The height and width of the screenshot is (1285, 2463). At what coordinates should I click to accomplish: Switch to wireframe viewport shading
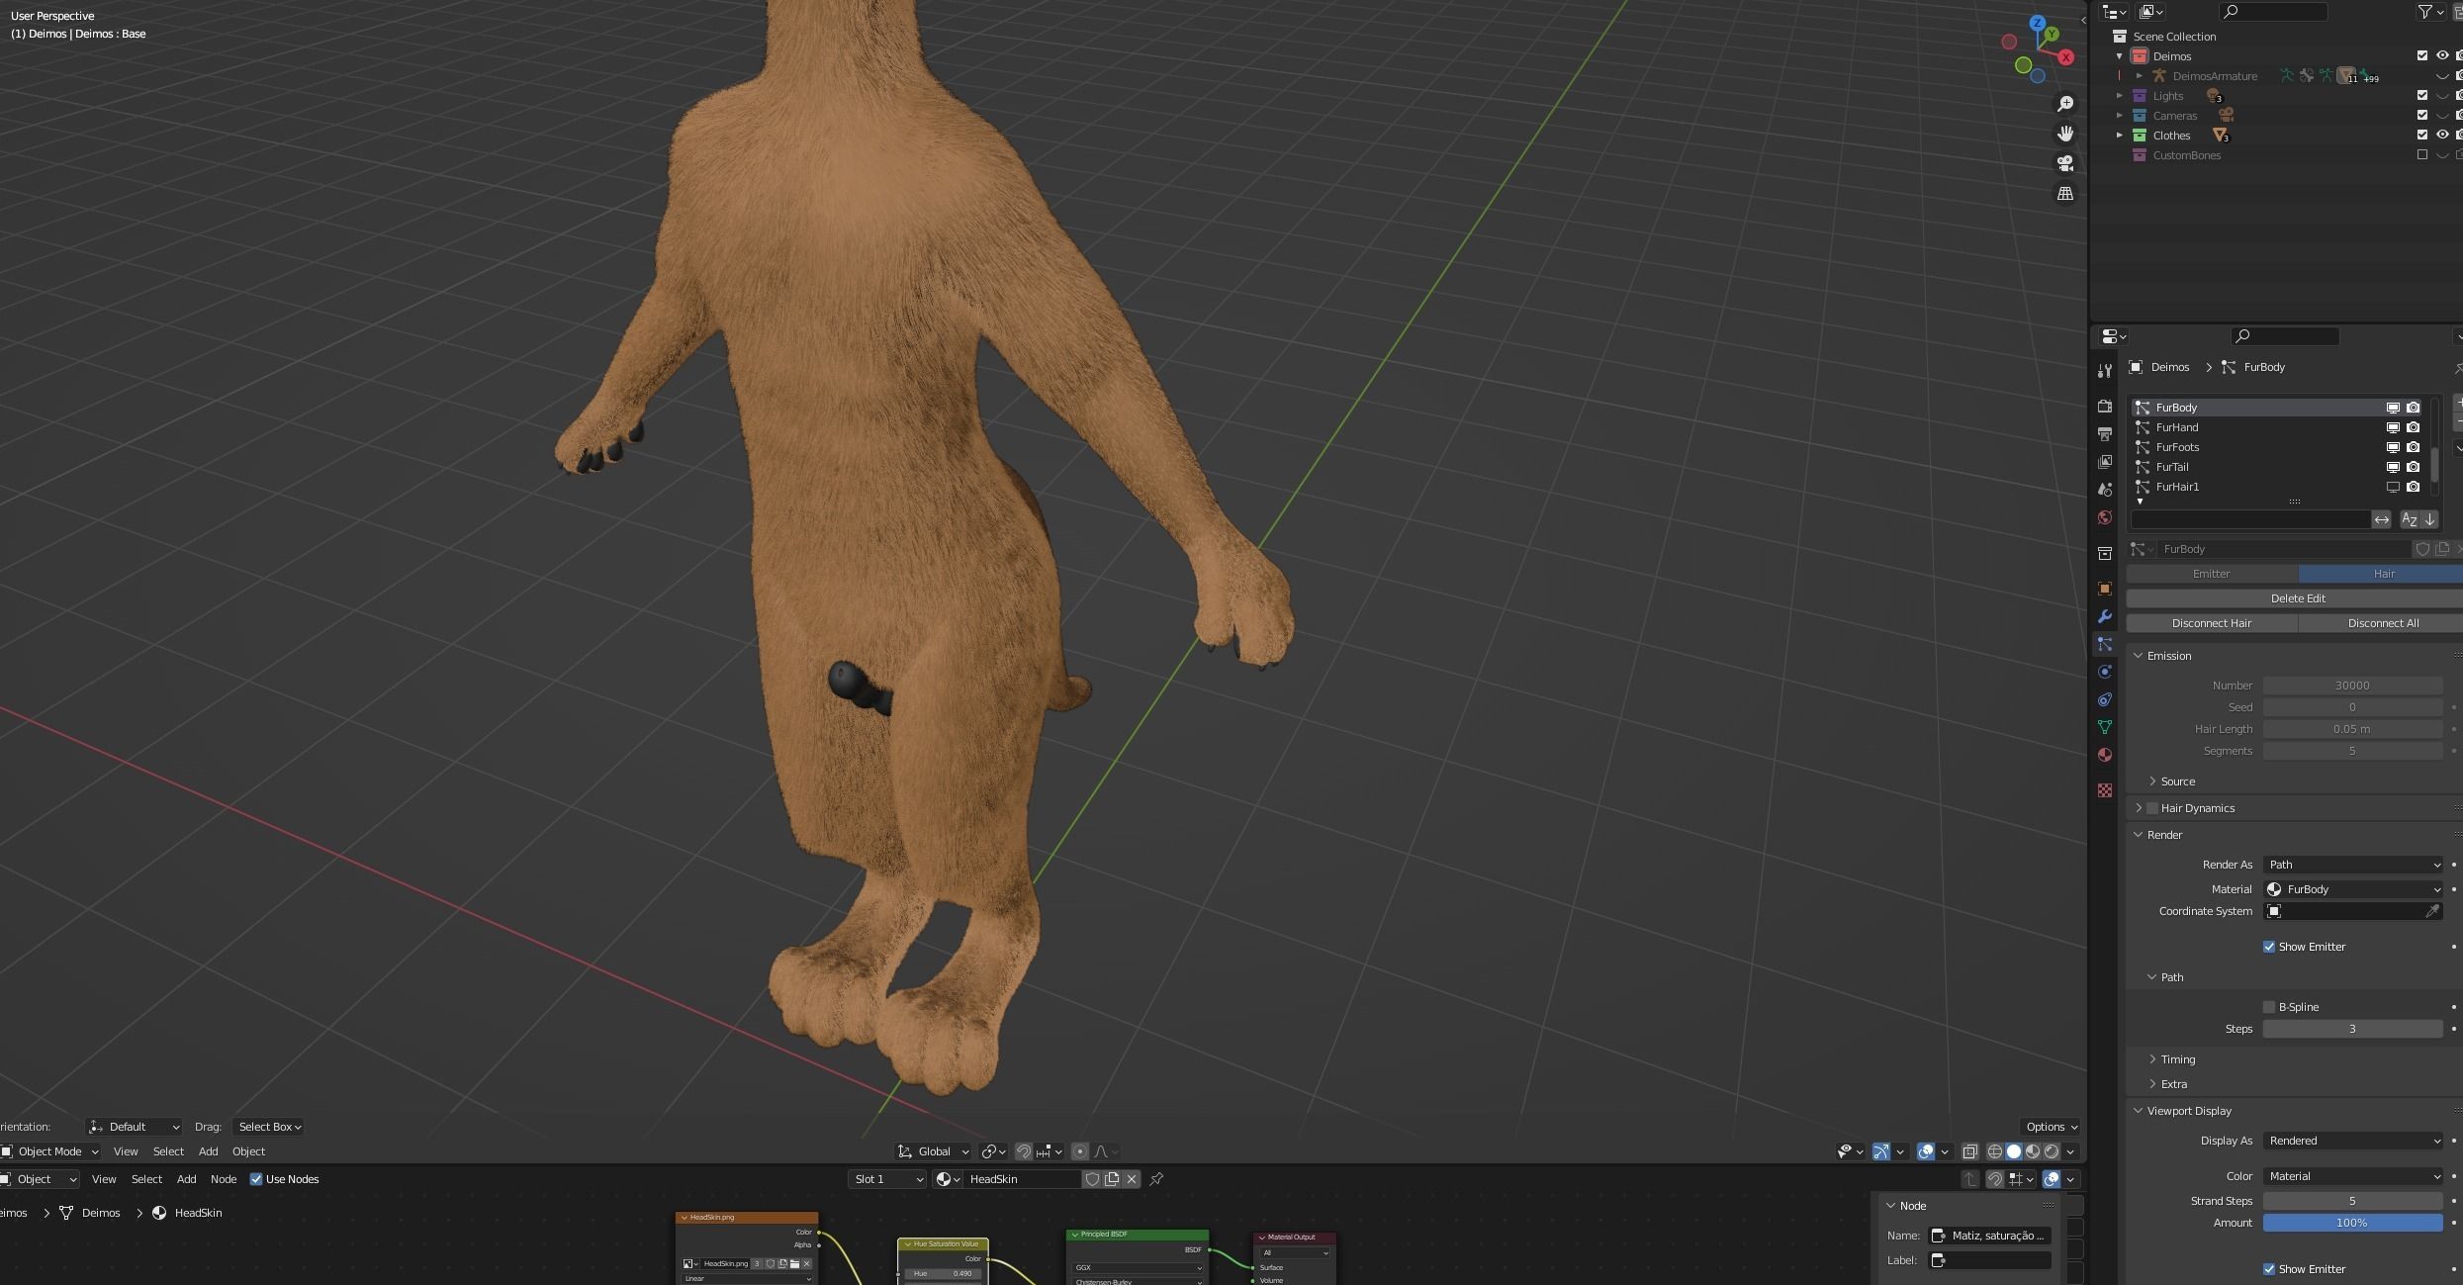point(1994,1151)
